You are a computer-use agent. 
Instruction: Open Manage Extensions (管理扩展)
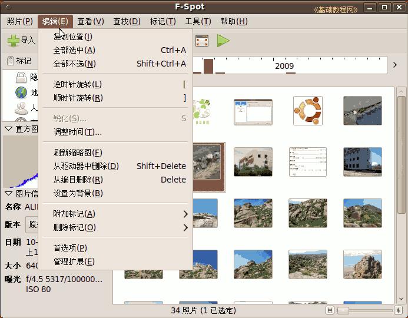pos(115,261)
